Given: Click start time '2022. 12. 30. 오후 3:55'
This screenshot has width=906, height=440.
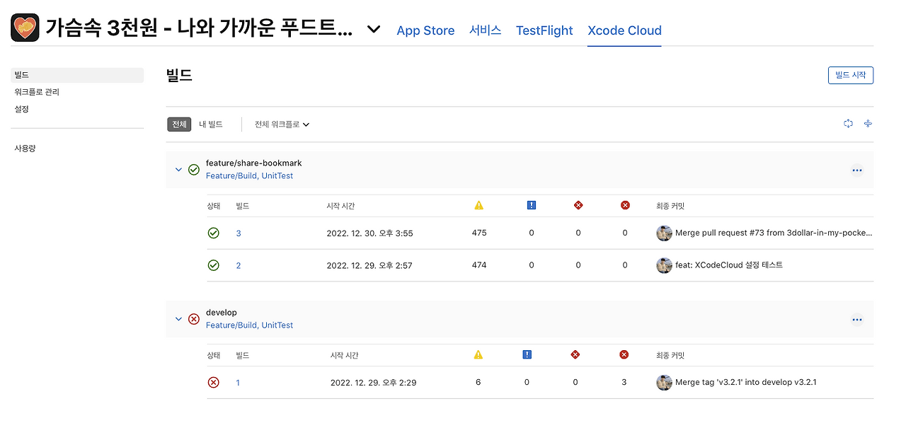Looking at the screenshot, I should (x=369, y=233).
